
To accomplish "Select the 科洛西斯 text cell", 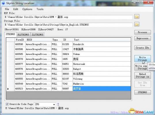I will pos(102,74).
